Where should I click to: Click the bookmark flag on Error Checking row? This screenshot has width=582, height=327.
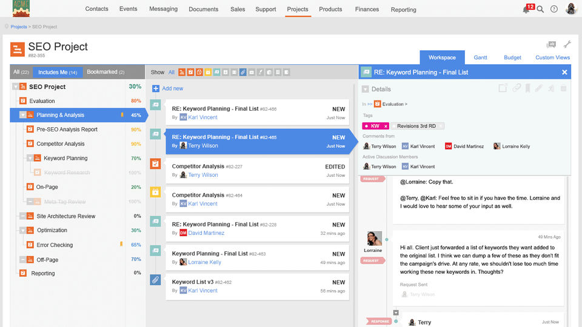121,244
